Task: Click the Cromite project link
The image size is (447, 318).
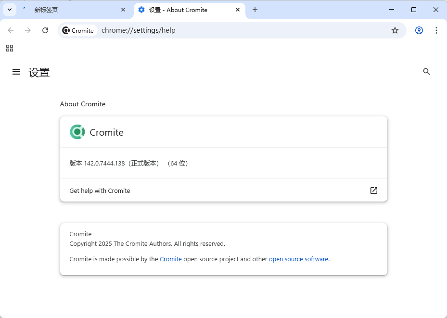Action: (170, 259)
